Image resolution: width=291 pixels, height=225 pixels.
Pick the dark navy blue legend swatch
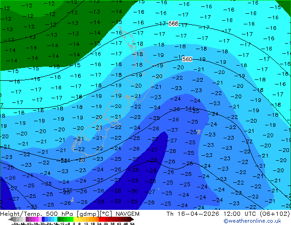[x=43, y=219]
